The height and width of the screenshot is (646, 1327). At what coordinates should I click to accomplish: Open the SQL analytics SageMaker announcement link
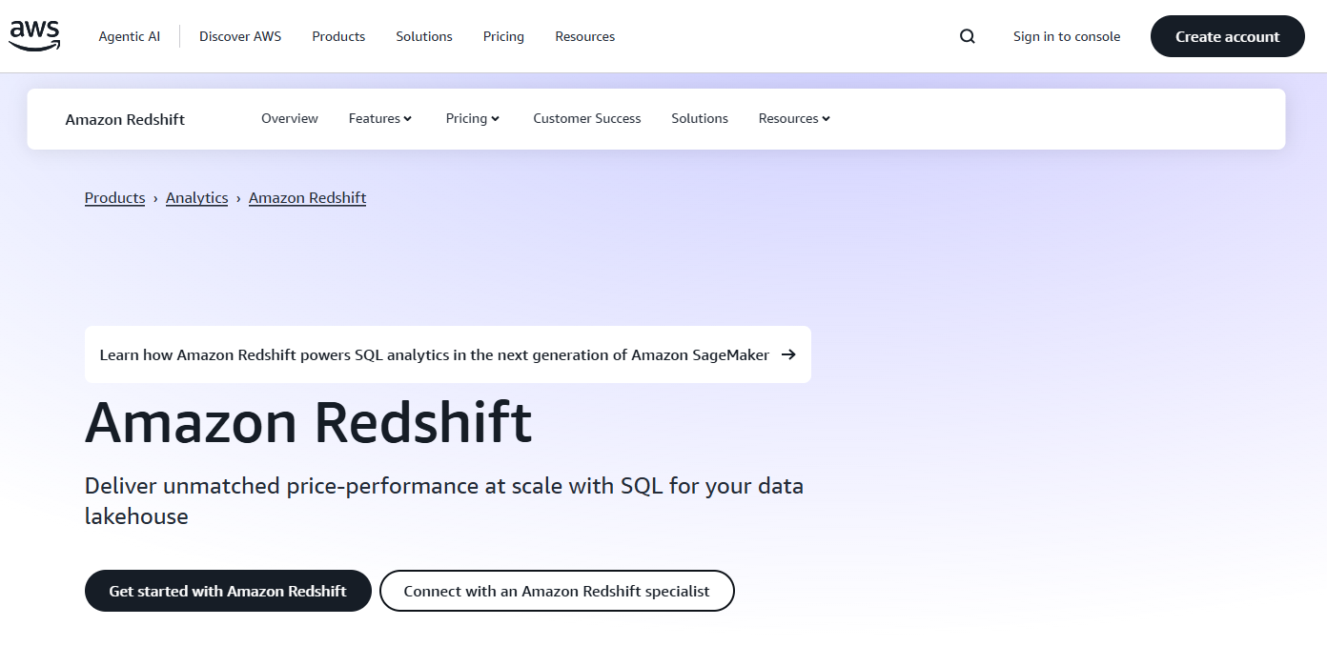click(x=434, y=353)
